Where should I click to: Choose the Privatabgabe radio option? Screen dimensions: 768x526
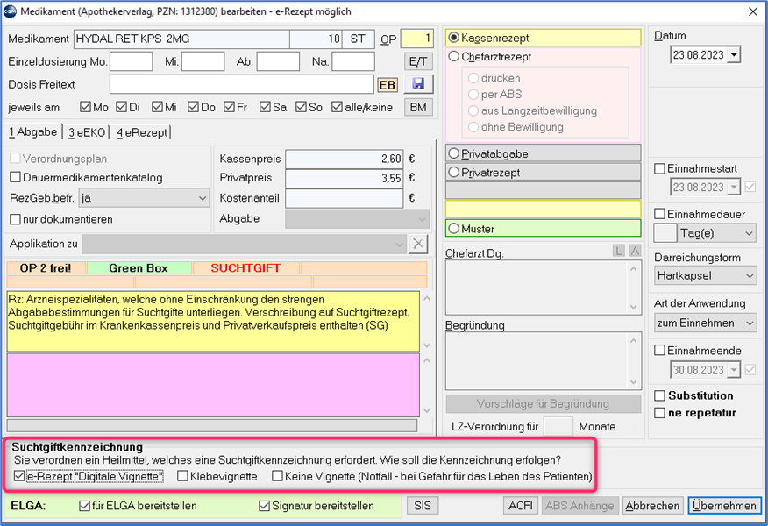454,153
